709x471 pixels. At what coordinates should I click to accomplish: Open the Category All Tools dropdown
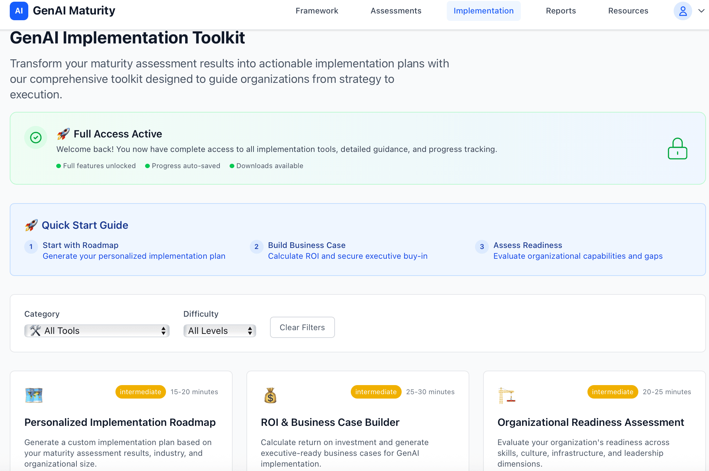97,331
